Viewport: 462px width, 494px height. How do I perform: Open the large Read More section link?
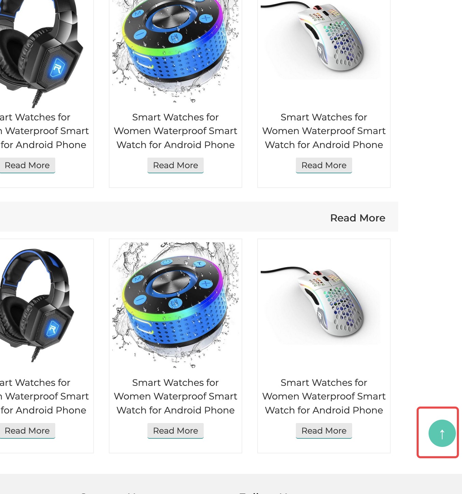pos(358,218)
